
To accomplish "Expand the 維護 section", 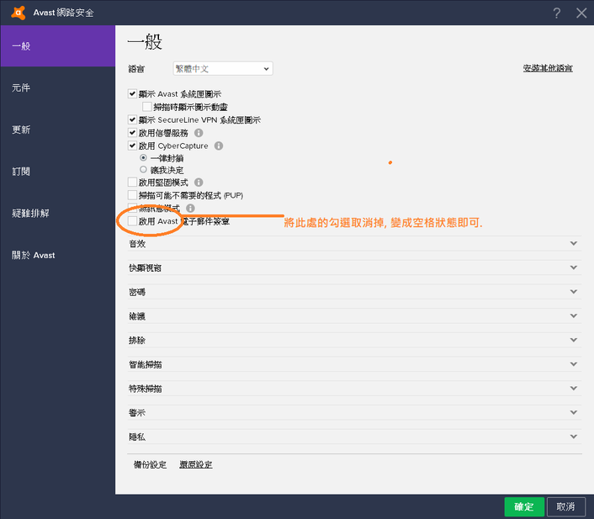I will (x=354, y=316).
